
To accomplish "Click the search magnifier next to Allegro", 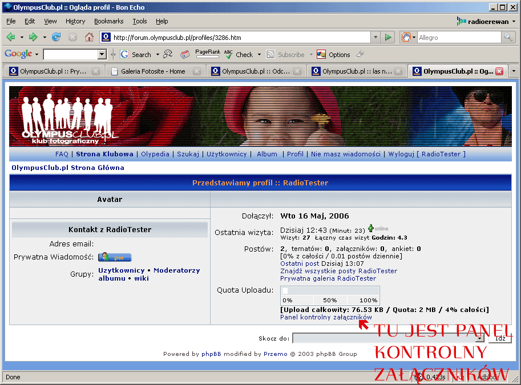I will (x=507, y=37).
